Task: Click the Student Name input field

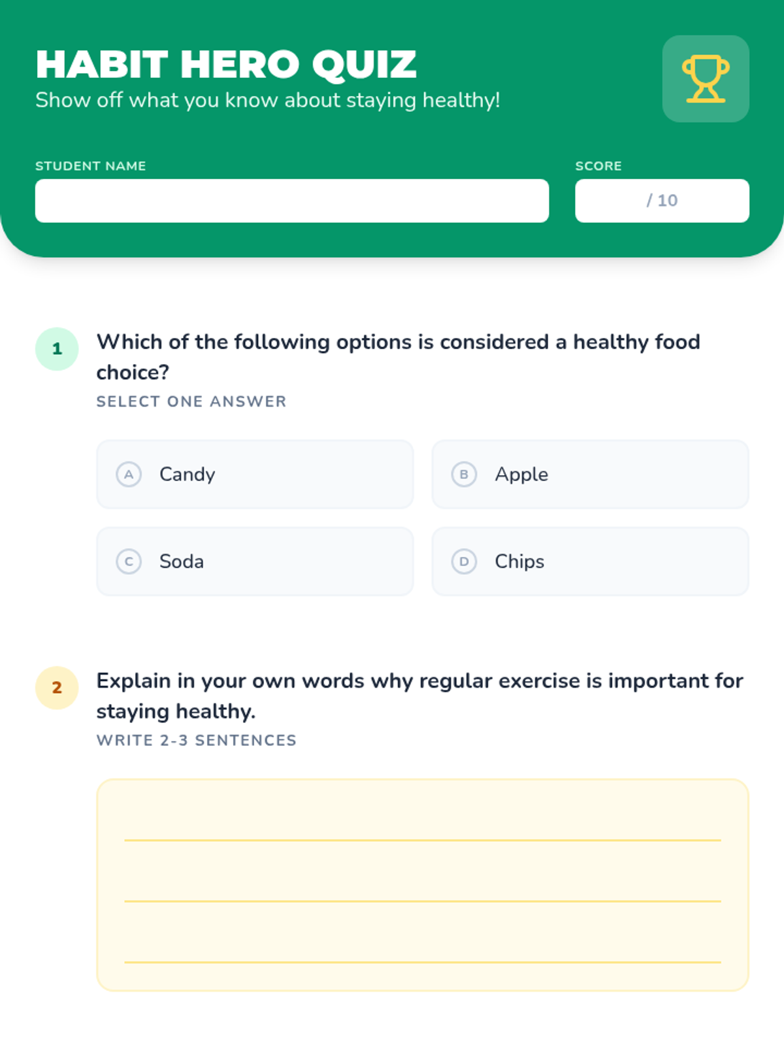Action: (x=292, y=201)
